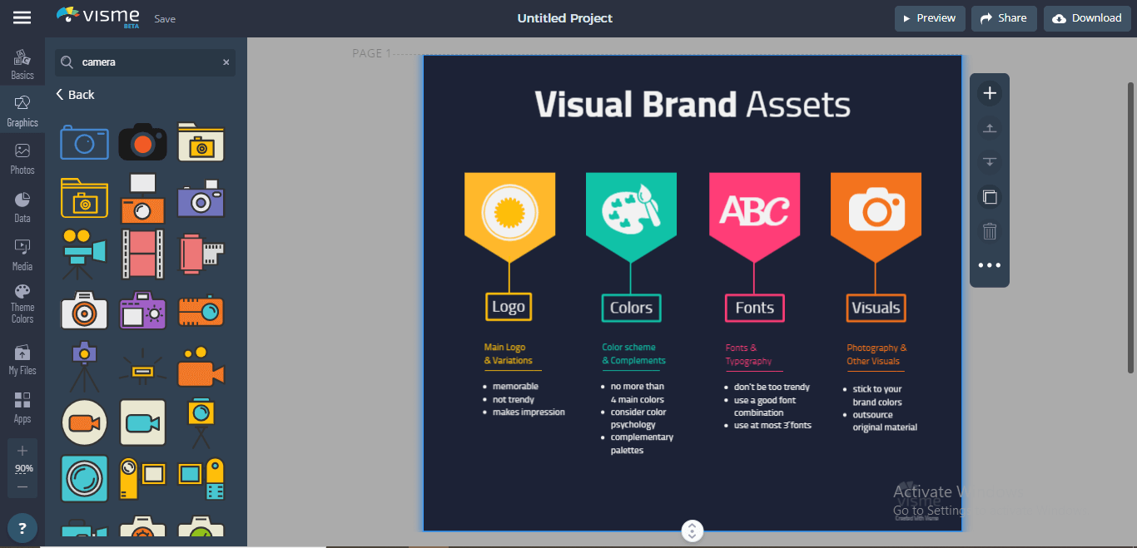
Task: Open the Media panel
Action: (22, 254)
